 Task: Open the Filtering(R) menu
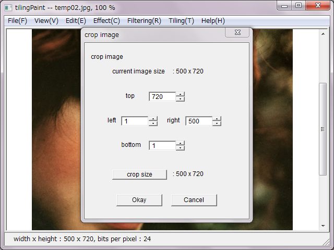click(x=144, y=21)
